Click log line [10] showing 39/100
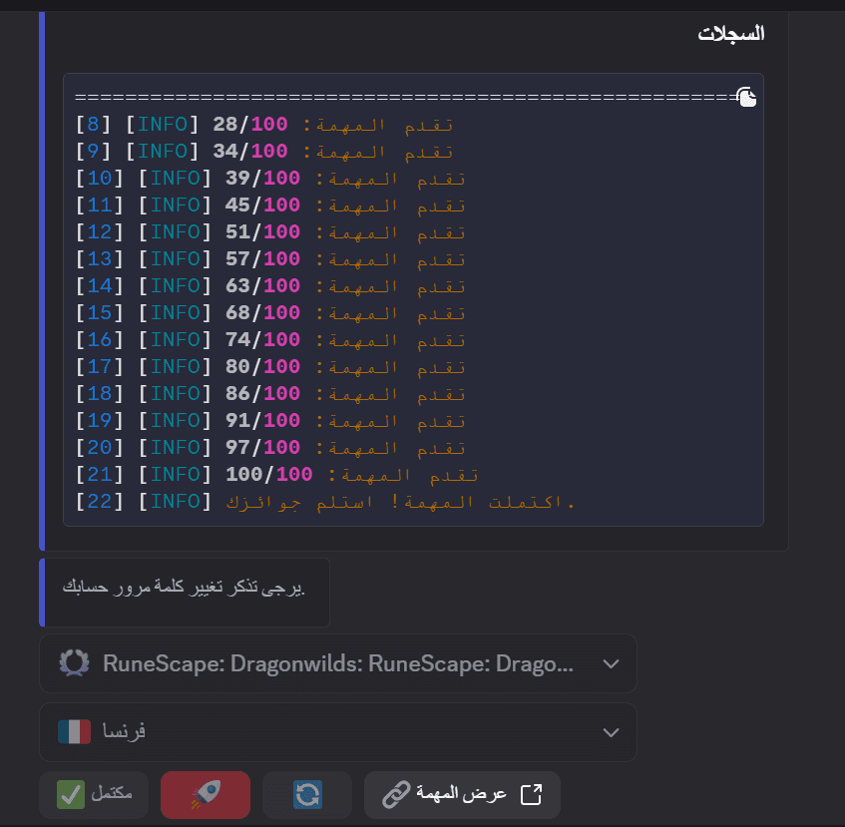845x827 pixels. coord(270,179)
